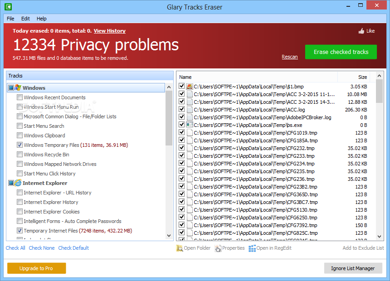The width and height of the screenshot is (390, 281).
Task: Click Tracks panel scrollbar down arrow
Action: (x=169, y=236)
